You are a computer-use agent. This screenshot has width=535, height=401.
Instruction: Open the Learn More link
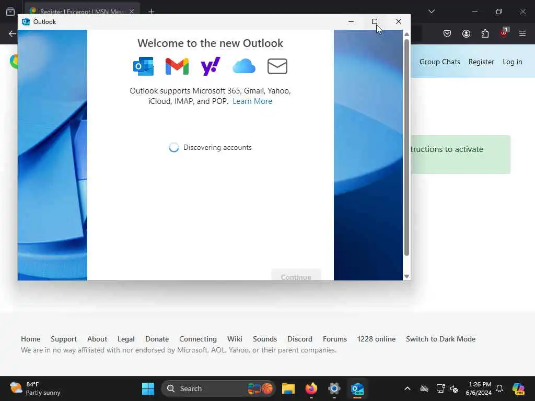pyautogui.click(x=252, y=101)
